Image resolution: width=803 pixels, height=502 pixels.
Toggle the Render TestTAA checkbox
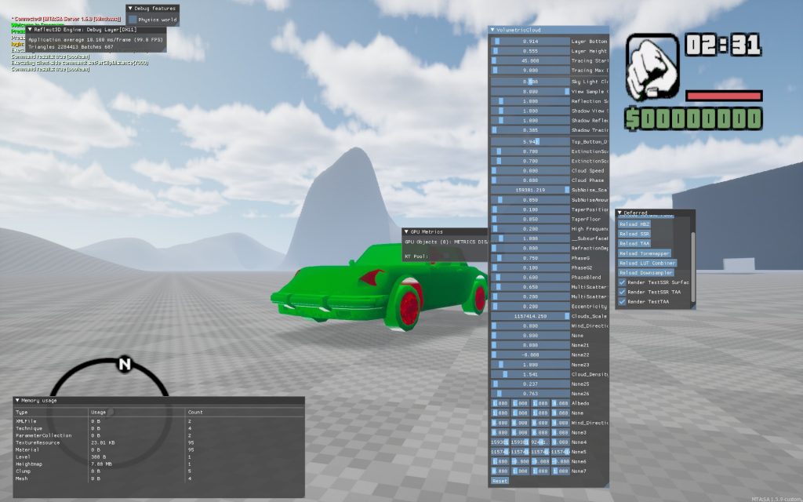point(623,301)
